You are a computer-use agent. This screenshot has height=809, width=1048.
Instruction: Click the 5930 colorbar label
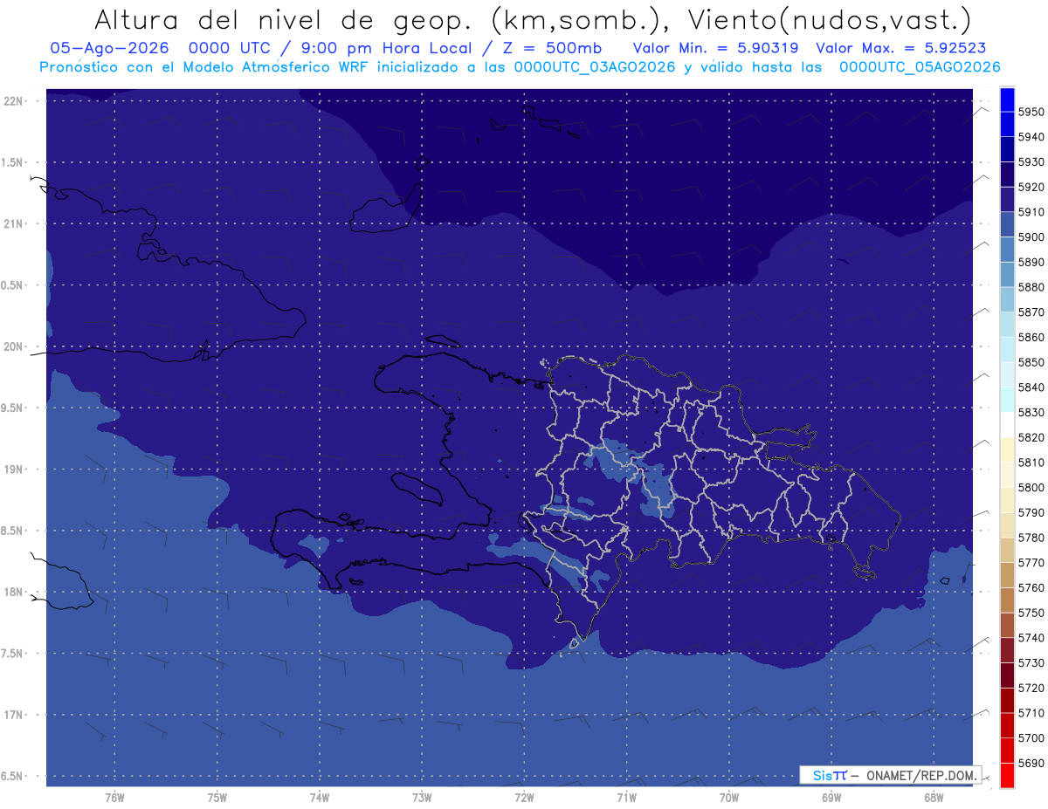tap(1031, 162)
